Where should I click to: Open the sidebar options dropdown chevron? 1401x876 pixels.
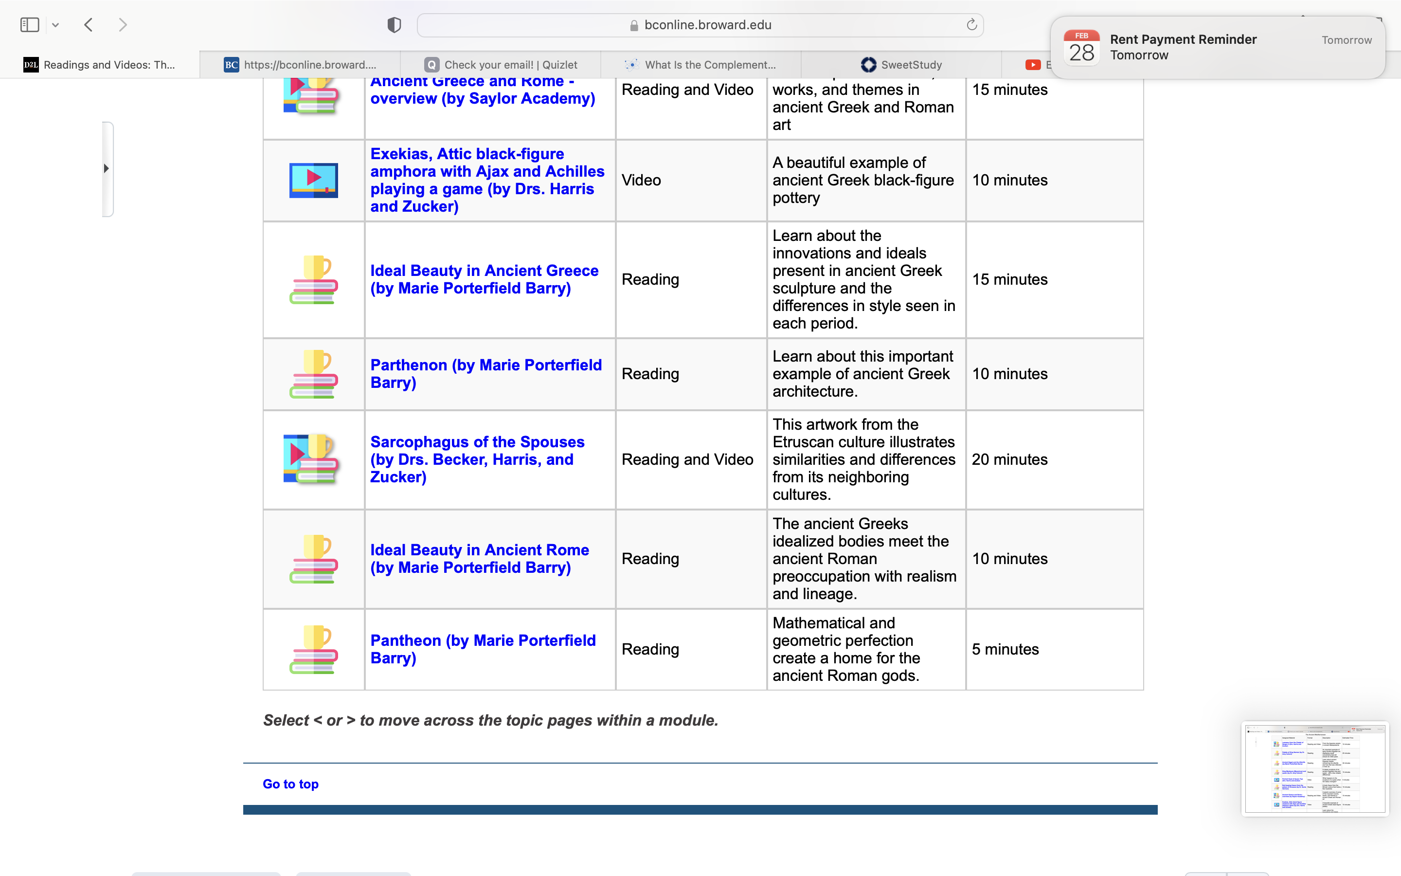click(55, 25)
